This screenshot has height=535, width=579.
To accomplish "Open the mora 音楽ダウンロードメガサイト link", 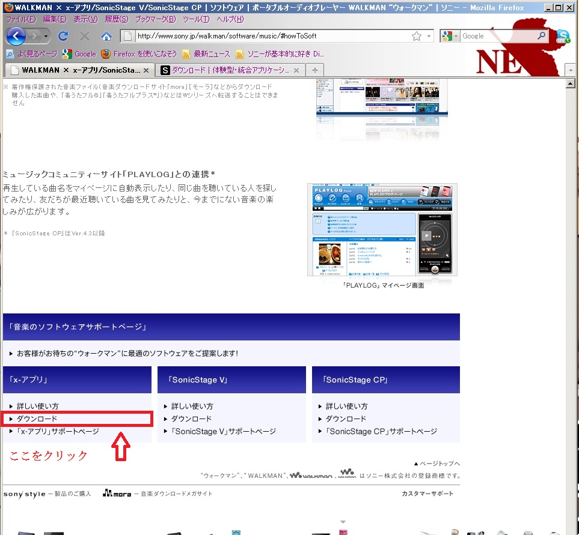I will click(158, 494).
